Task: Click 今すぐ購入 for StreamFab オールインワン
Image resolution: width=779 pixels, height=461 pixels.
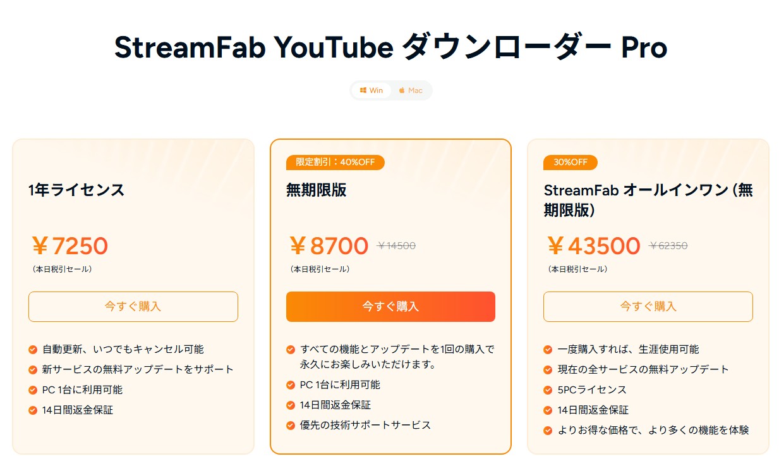Action: pos(648,307)
